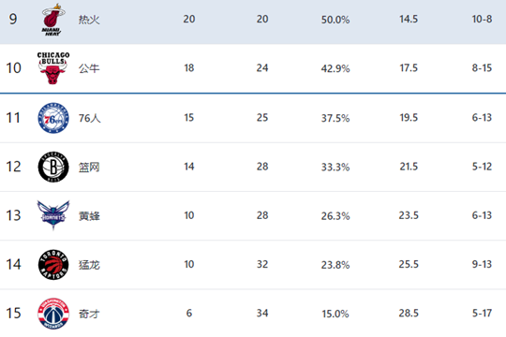Viewport: 506px width, 337px height.
Task: Select rank number 10 in standings
Action: pyautogui.click(x=13, y=68)
